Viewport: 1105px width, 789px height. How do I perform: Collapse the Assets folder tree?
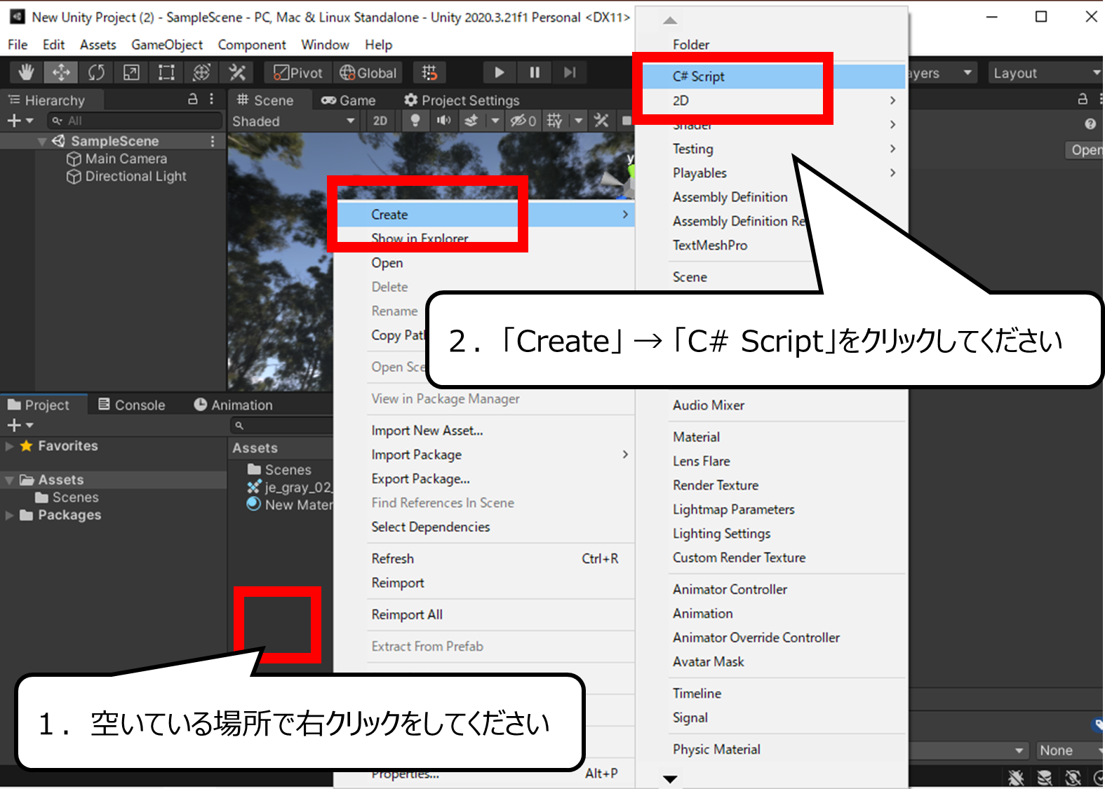[10, 480]
